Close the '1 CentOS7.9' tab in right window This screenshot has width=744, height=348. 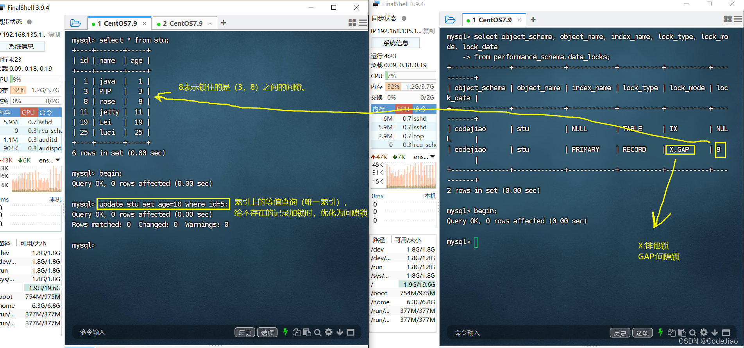click(519, 20)
